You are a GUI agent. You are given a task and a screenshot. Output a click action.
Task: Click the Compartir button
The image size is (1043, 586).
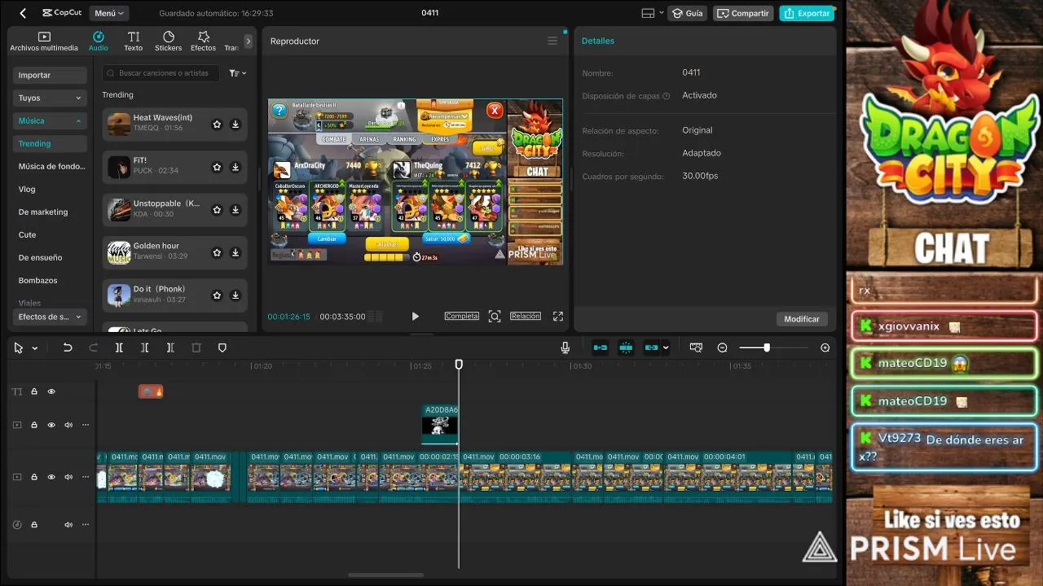[743, 13]
